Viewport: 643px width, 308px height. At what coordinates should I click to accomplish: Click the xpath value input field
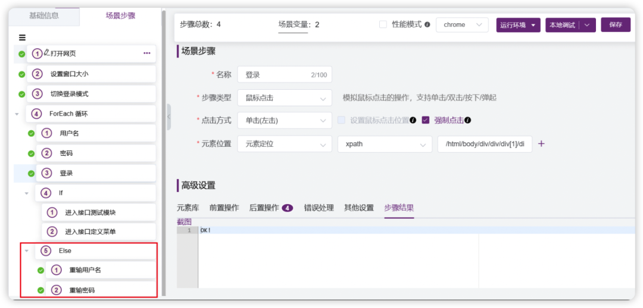coord(485,144)
